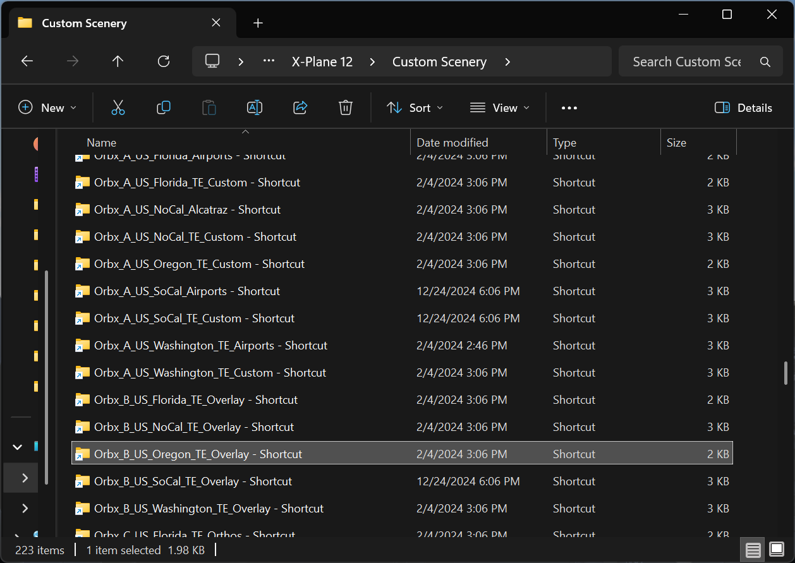The width and height of the screenshot is (795, 563).
Task: Click 2/4/2024 2:46 PM date cell
Action: click(462, 346)
